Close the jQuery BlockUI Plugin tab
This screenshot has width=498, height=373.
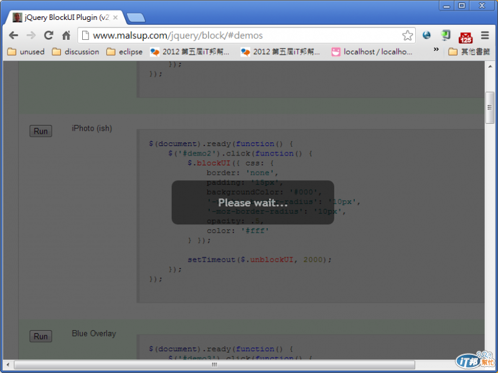116,17
